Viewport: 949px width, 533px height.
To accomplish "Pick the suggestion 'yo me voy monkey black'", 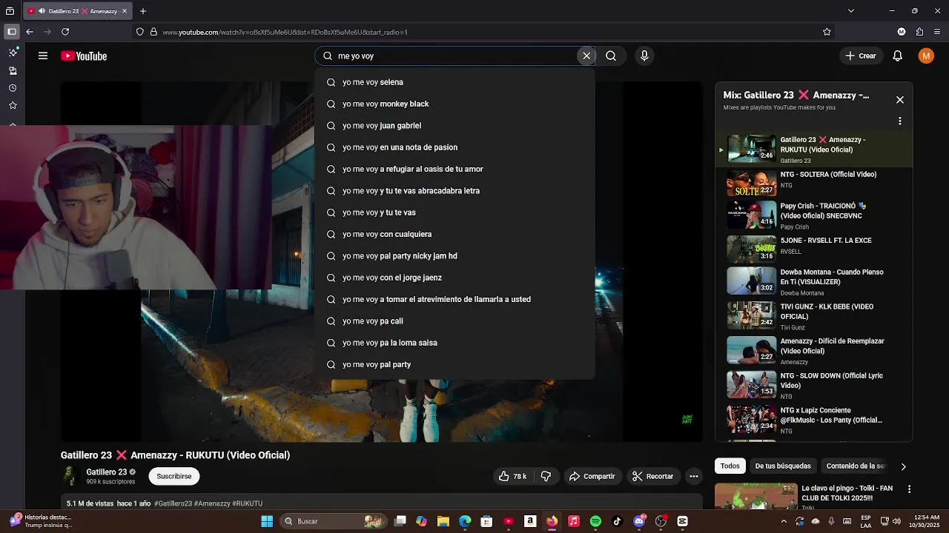I will tap(454, 104).
